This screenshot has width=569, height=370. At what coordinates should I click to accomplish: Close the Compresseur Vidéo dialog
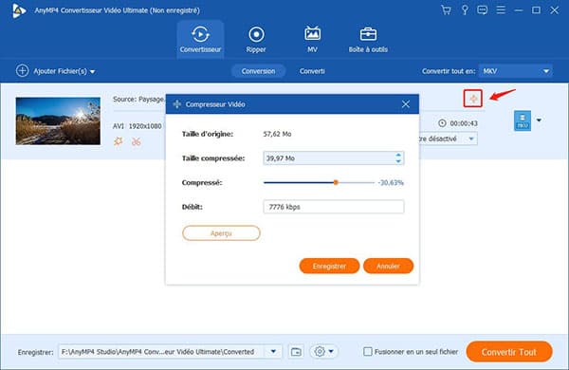[x=406, y=104]
